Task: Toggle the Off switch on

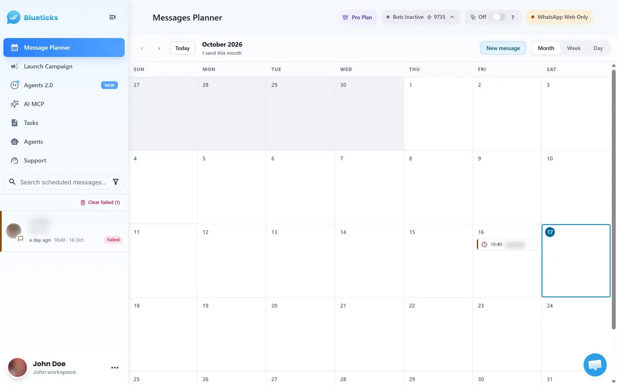Action: pos(499,17)
